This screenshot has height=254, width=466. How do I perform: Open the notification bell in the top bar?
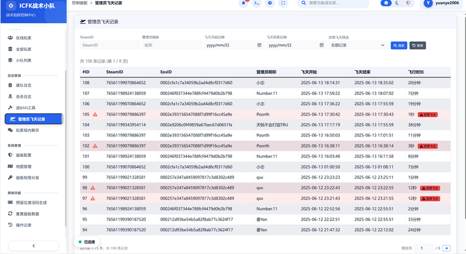point(243,3)
